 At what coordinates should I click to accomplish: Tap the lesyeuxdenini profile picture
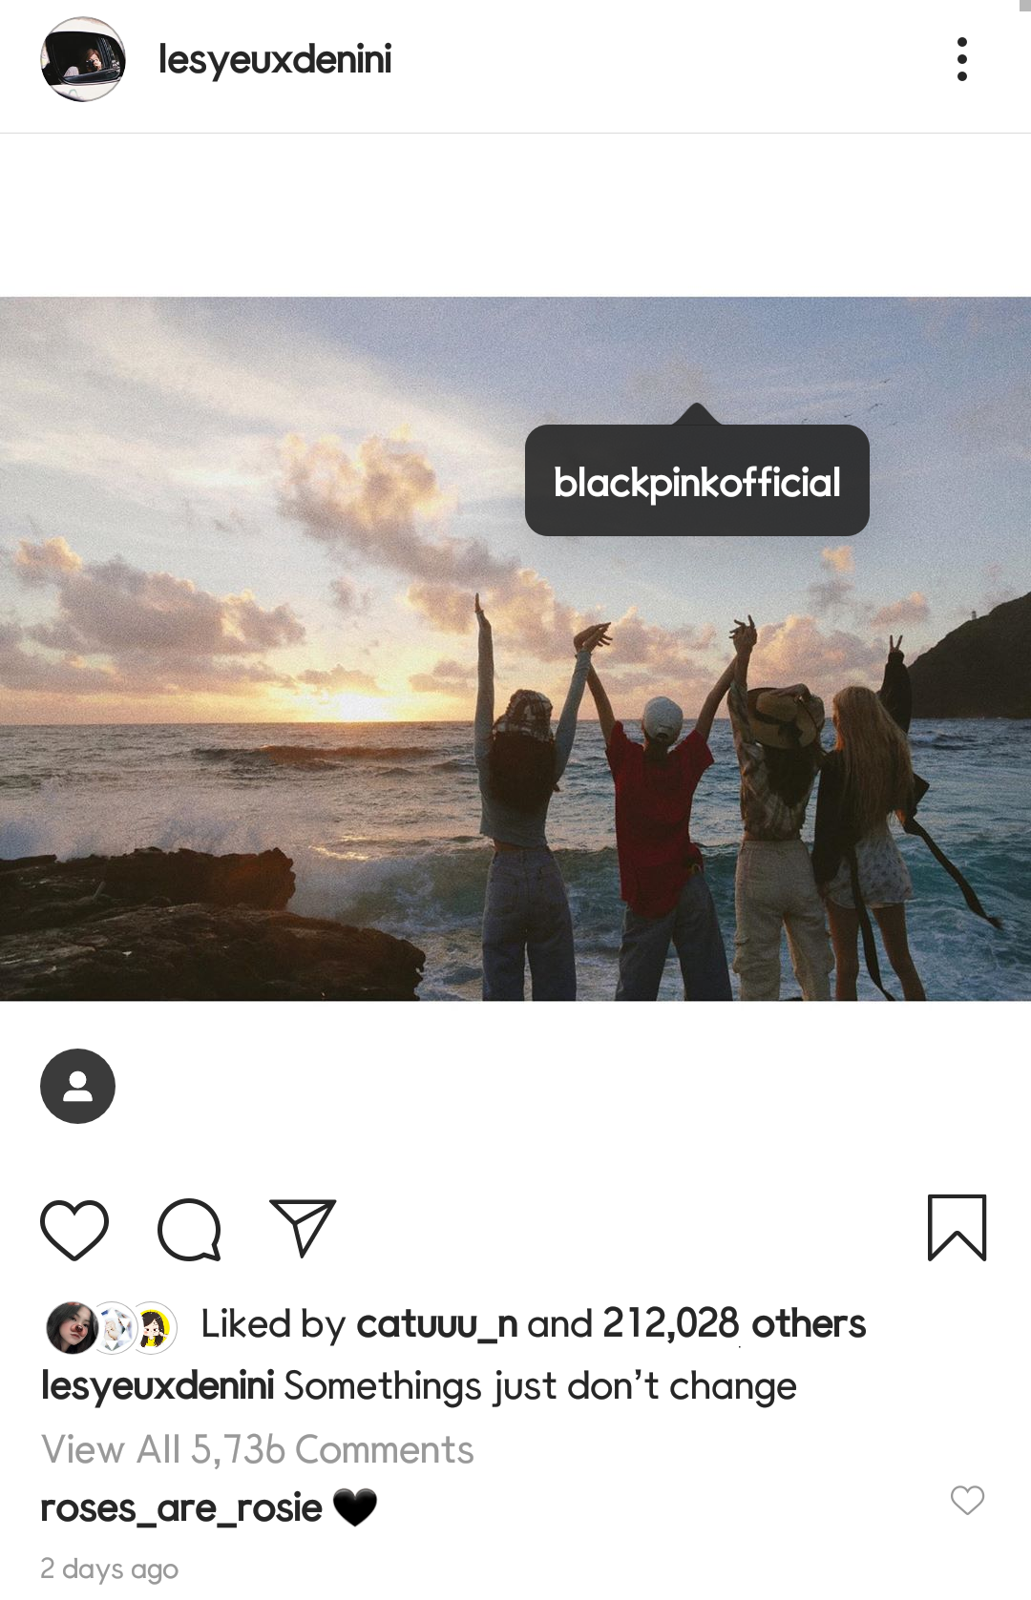83,59
